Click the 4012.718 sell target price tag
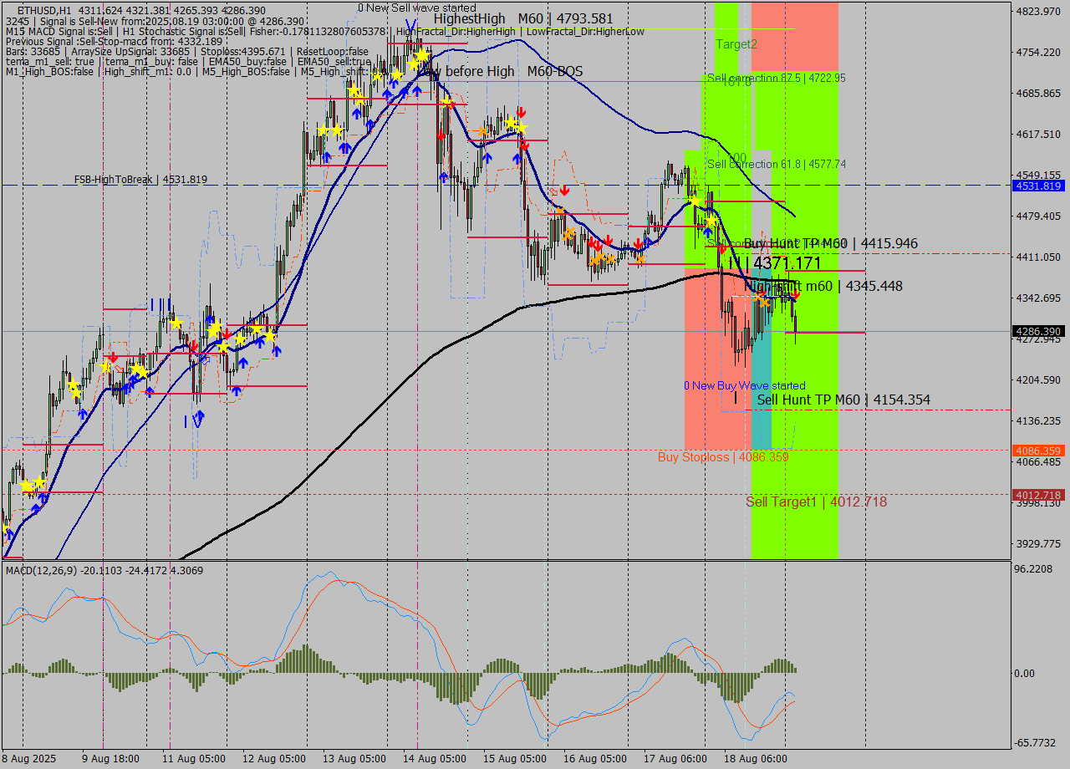Screen dimensions: 1070x769 1037,495
